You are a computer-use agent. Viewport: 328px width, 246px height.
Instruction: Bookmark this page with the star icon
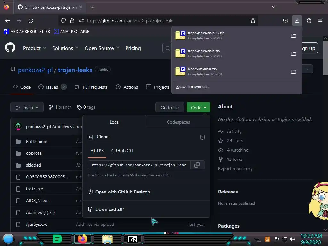[253, 20]
